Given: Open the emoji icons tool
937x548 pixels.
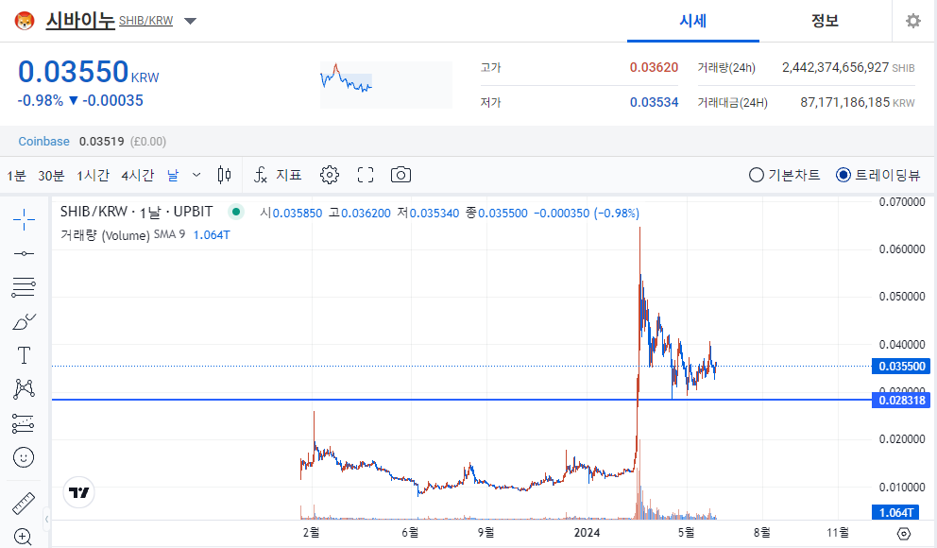Looking at the screenshot, I should pyautogui.click(x=24, y=457).
